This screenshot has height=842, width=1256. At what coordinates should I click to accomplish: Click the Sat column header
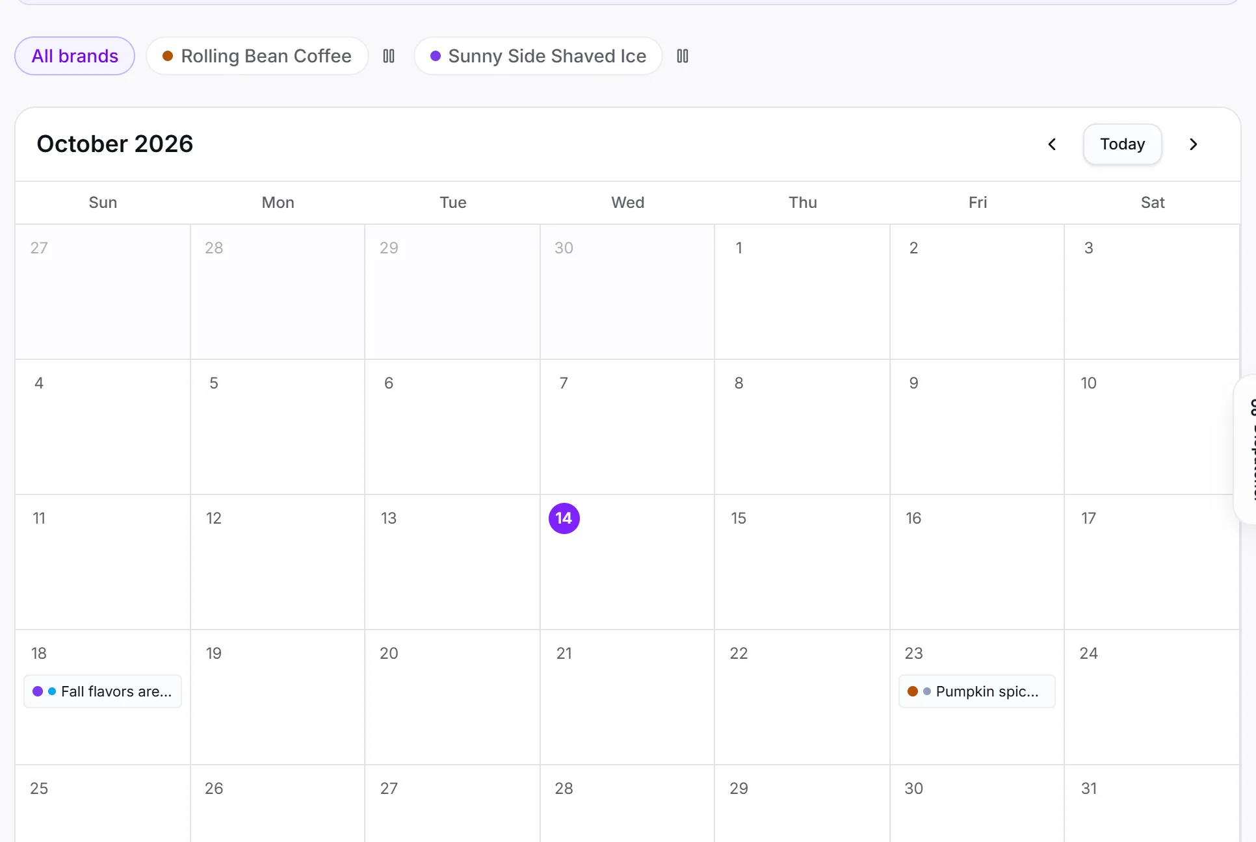1153,203
